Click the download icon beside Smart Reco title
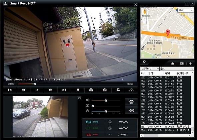Image resolution: width=197 pixels, height=140 pixels. click(x=5, y=3)
